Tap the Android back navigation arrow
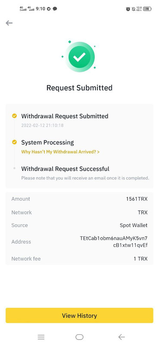The width and height of the screenshot is (159, 345). click(122, 337)
